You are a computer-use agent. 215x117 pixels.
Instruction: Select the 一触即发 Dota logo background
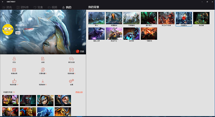149,33
